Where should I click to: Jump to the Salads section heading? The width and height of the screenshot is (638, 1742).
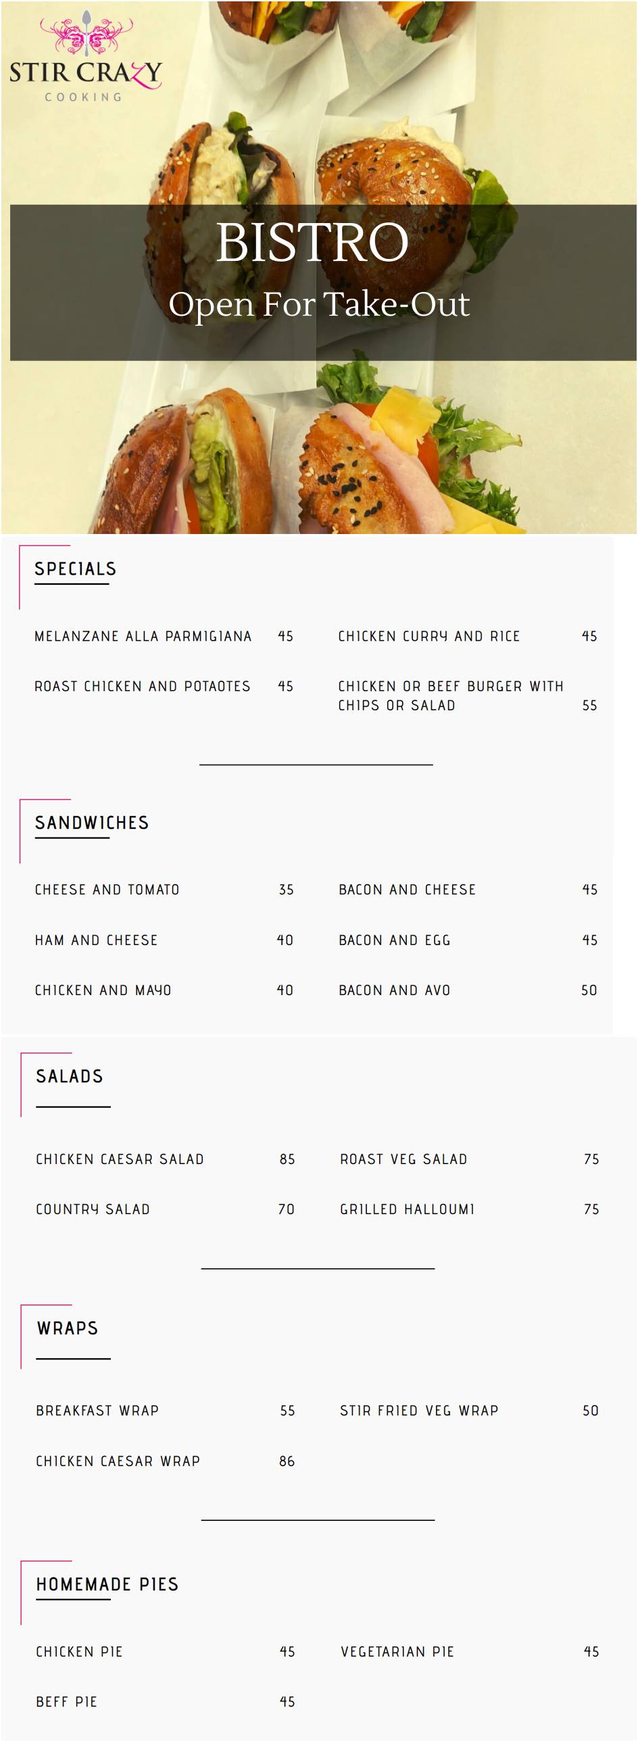coord(69,1076)
